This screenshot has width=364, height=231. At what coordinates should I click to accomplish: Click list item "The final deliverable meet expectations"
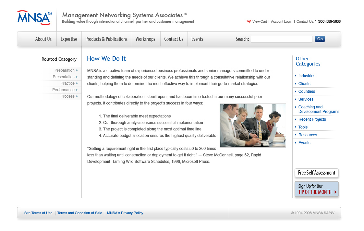(137, 116)
